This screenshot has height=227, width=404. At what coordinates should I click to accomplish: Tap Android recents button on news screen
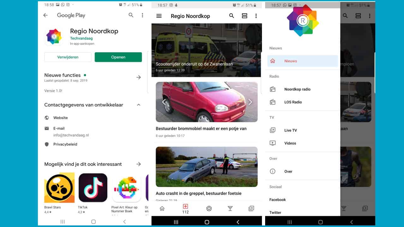point(176,222)
